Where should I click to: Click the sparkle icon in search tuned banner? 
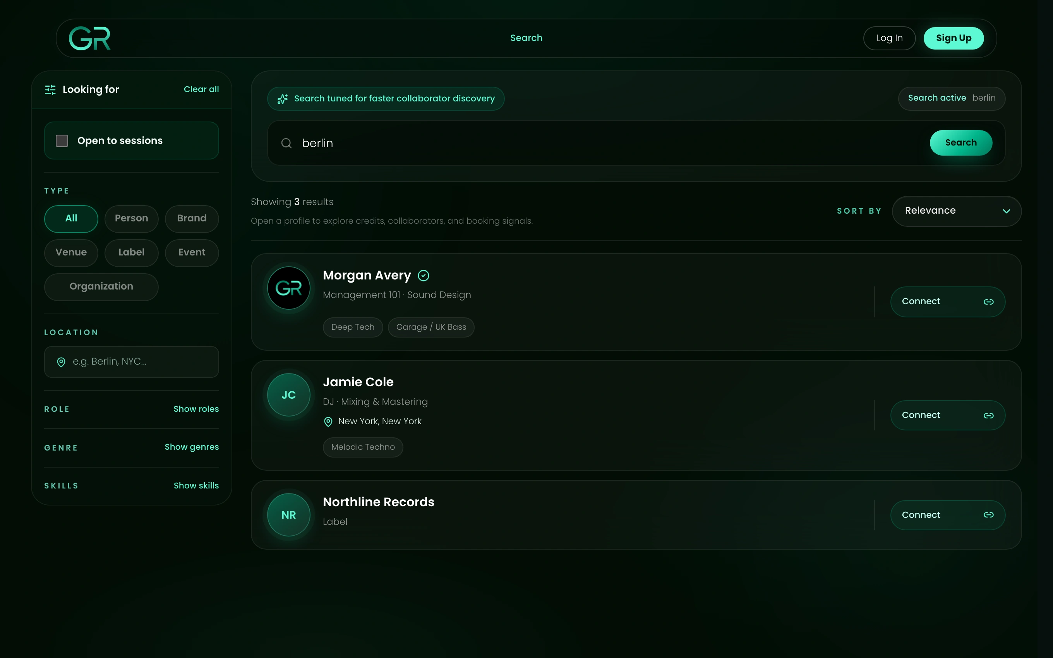[x=283, y=99]
